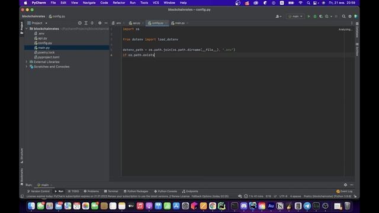This screenshot has width=379, height=213.
Task: Expand Scratches and Consoles node
Action: [27, 67]
